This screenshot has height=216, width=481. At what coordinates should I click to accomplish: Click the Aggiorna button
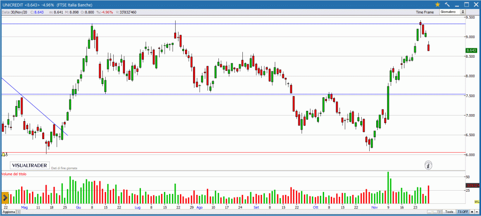[8, 212]
